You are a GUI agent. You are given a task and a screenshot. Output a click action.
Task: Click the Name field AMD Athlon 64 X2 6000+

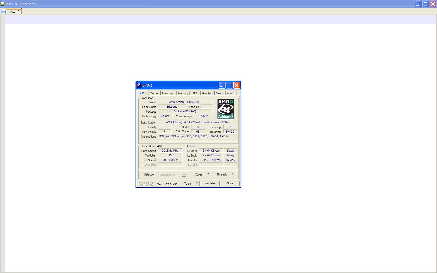(x=185, y=102)
